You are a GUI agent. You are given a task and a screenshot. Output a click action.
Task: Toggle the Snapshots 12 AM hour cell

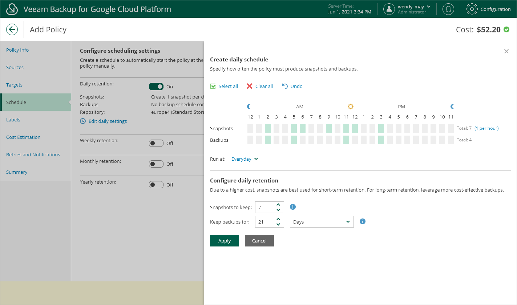250,128
